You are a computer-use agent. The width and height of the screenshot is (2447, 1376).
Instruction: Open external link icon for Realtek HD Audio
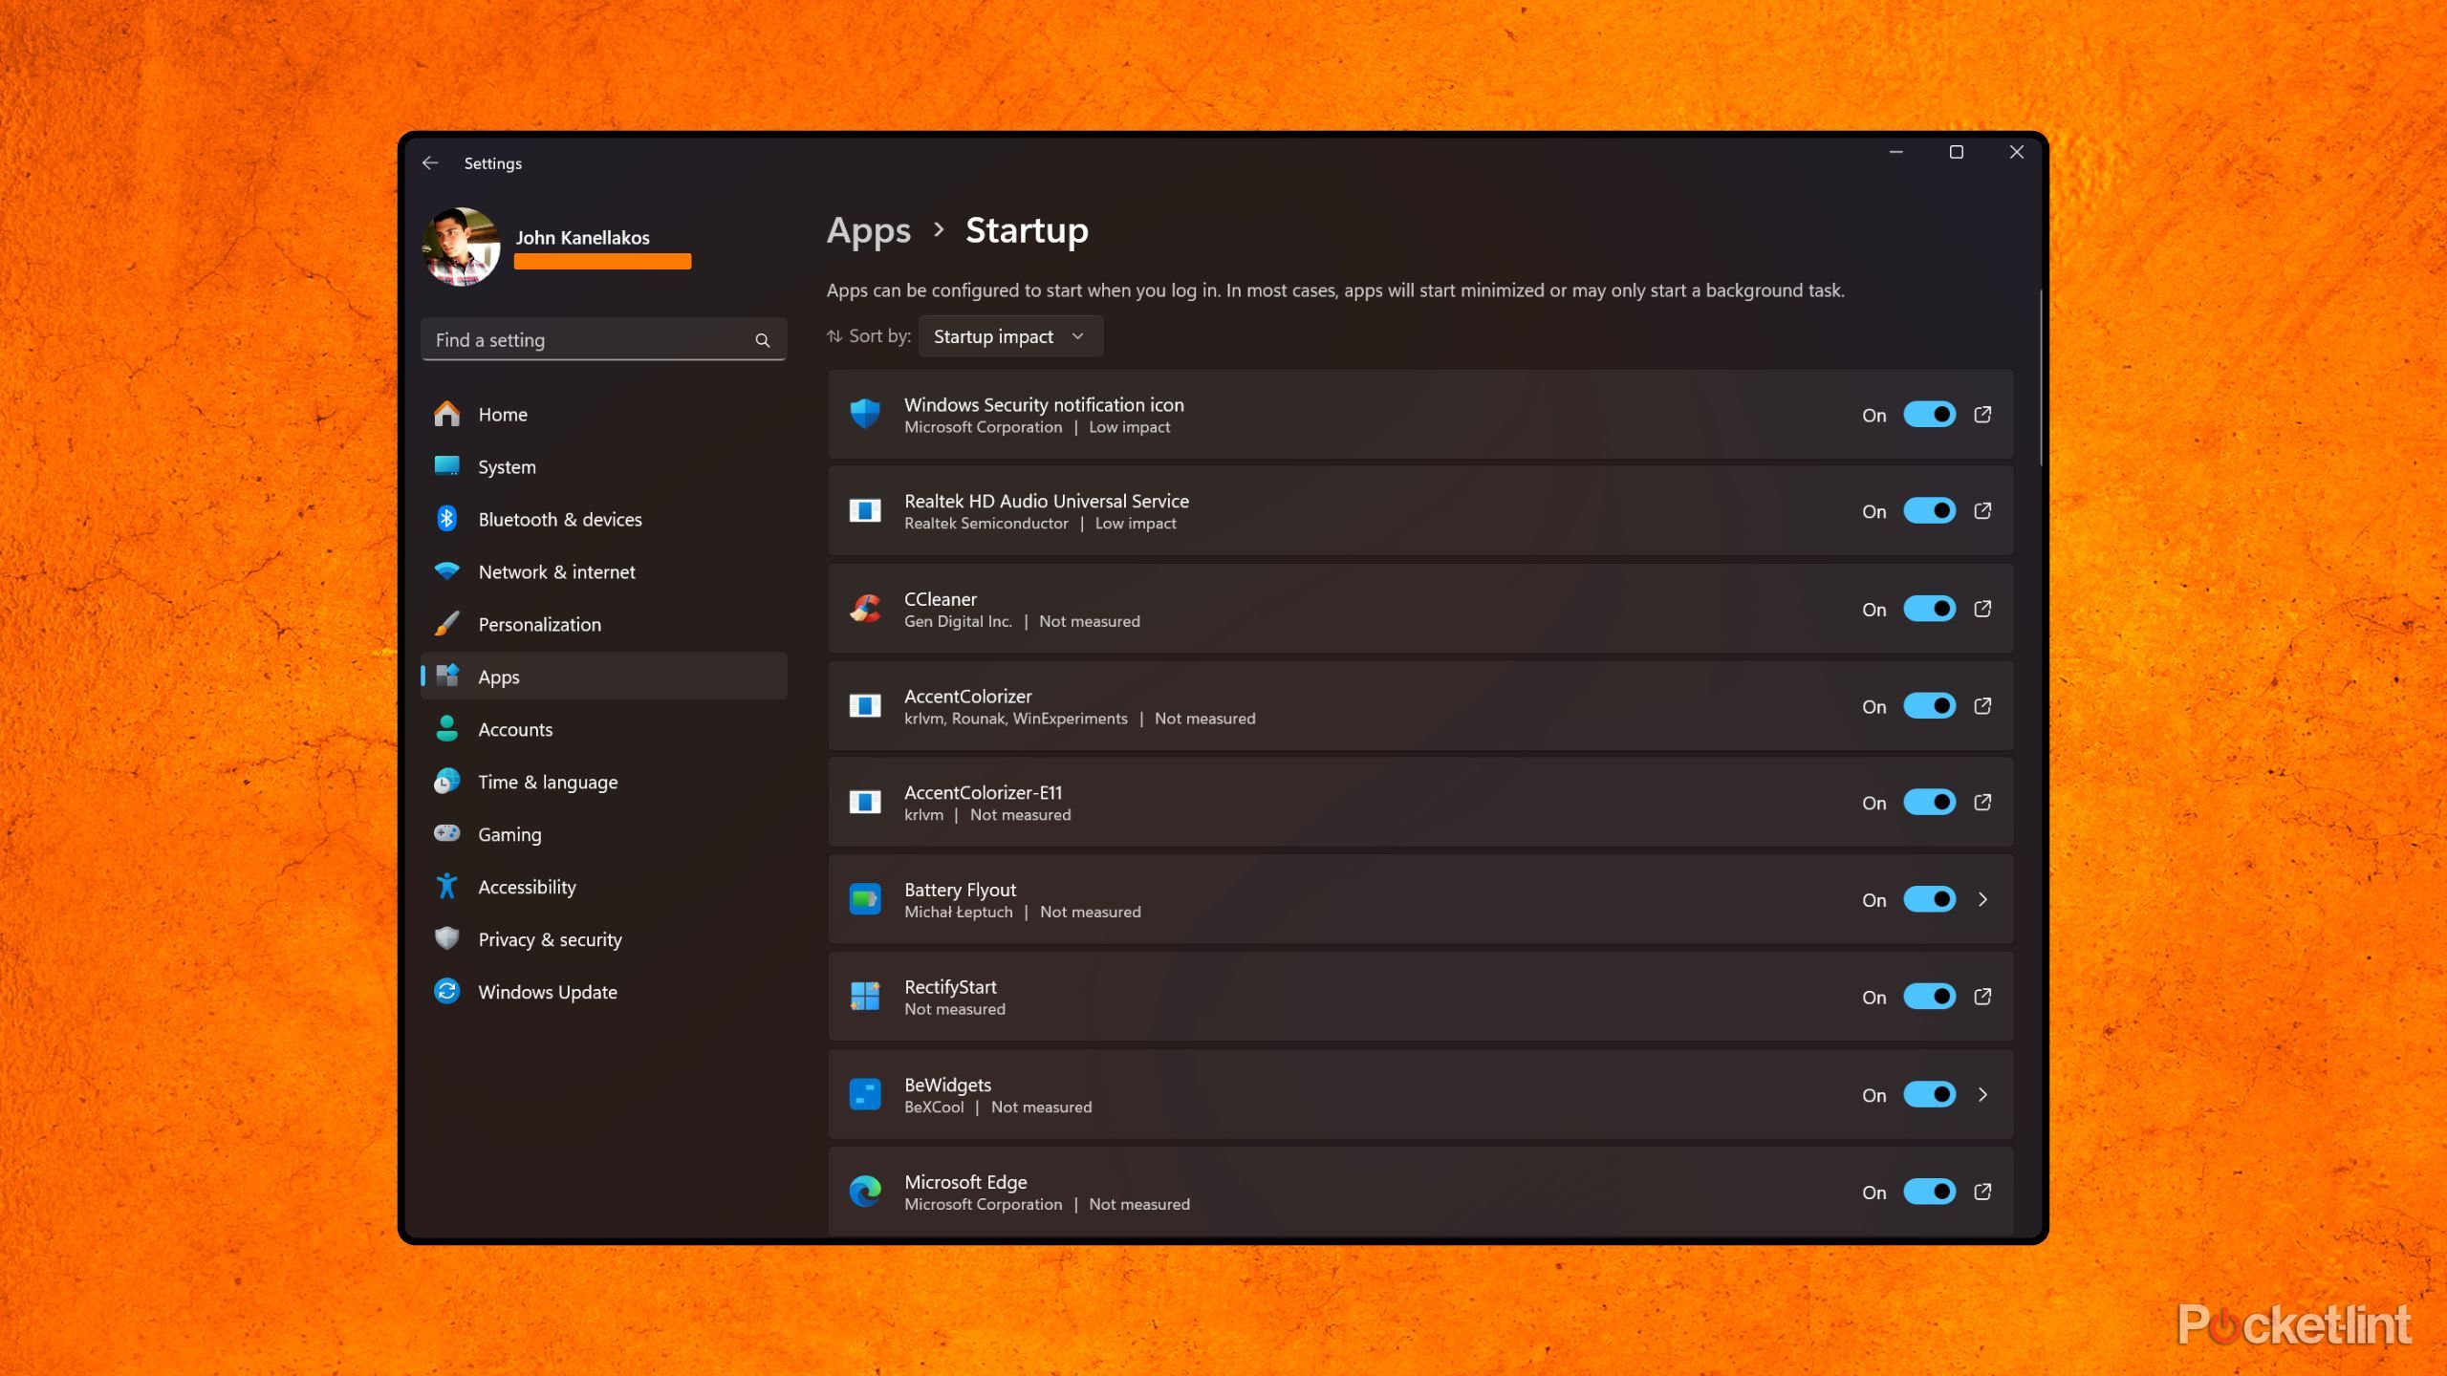click(x=1982, y=511)
